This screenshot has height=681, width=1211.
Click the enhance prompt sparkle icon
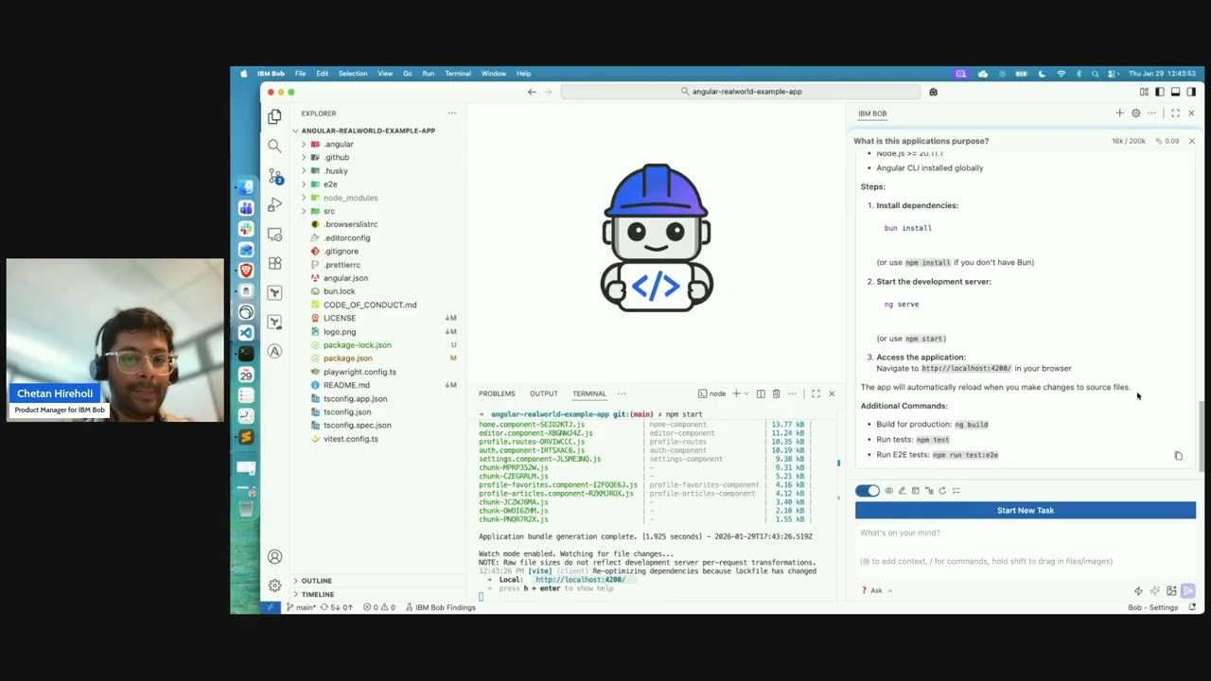1154,591
